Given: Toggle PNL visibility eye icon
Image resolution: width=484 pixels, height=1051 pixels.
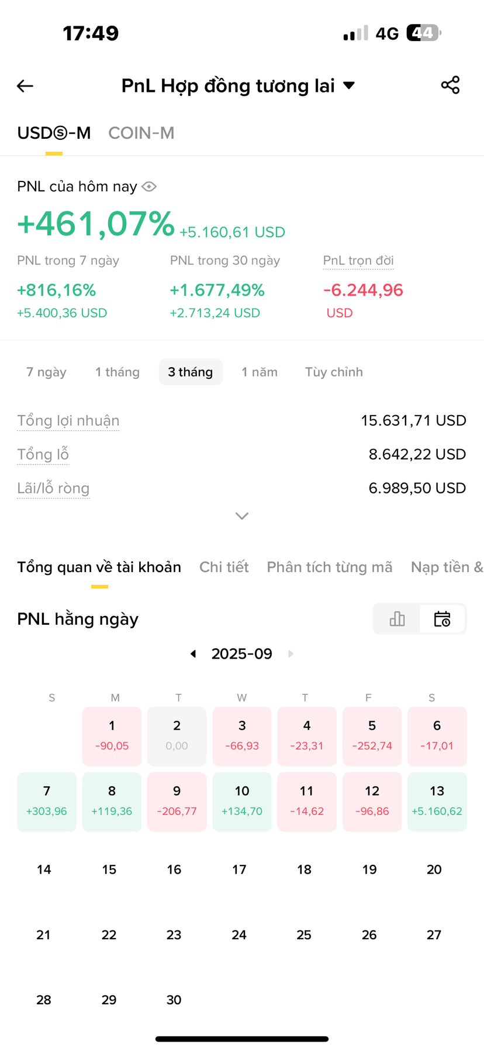Looking at the screenshot, I should point(149,187).
